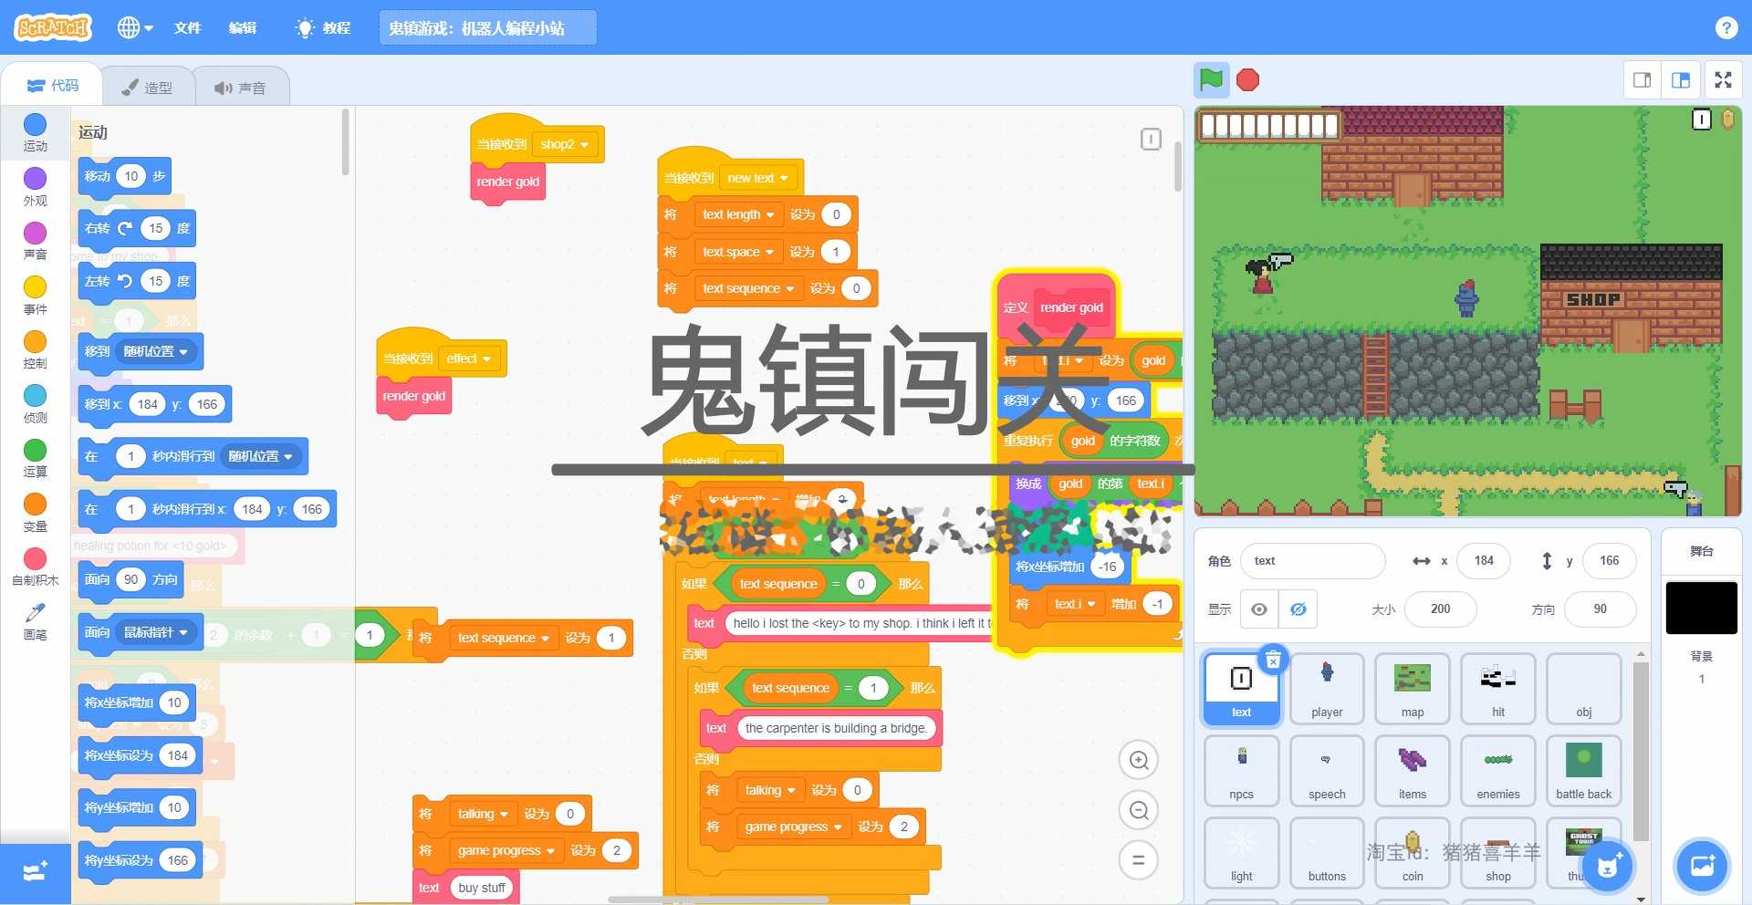The width and height of the screenshot is (1752, 905).
Task: Zoom out the code workspace
Action: click(1139, 810)
